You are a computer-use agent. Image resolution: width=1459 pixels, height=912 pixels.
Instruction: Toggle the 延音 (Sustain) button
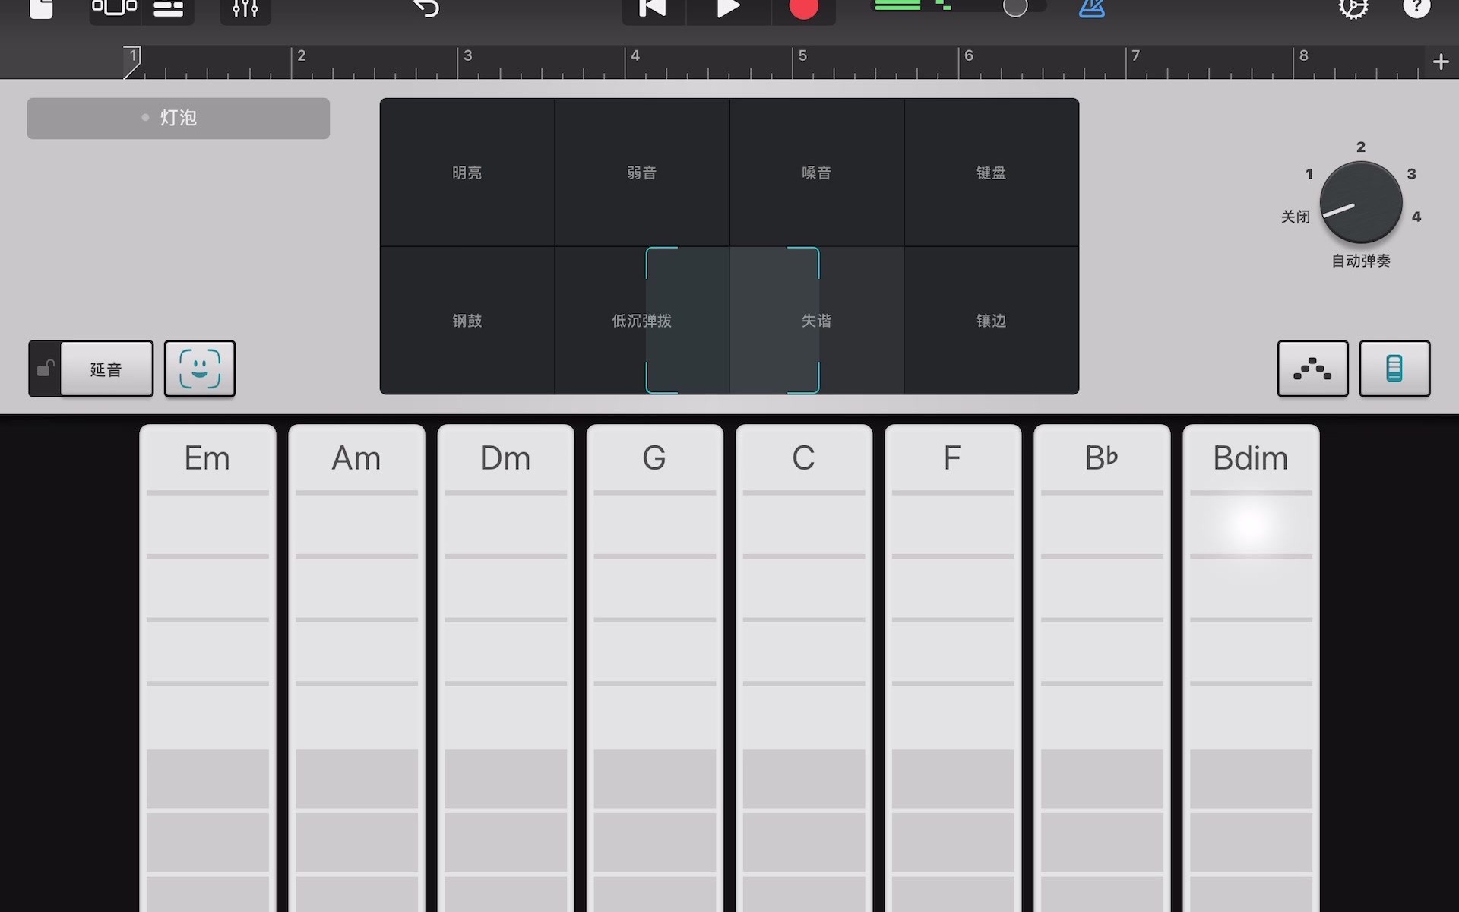pyautogui.click(x=105, y=368)
